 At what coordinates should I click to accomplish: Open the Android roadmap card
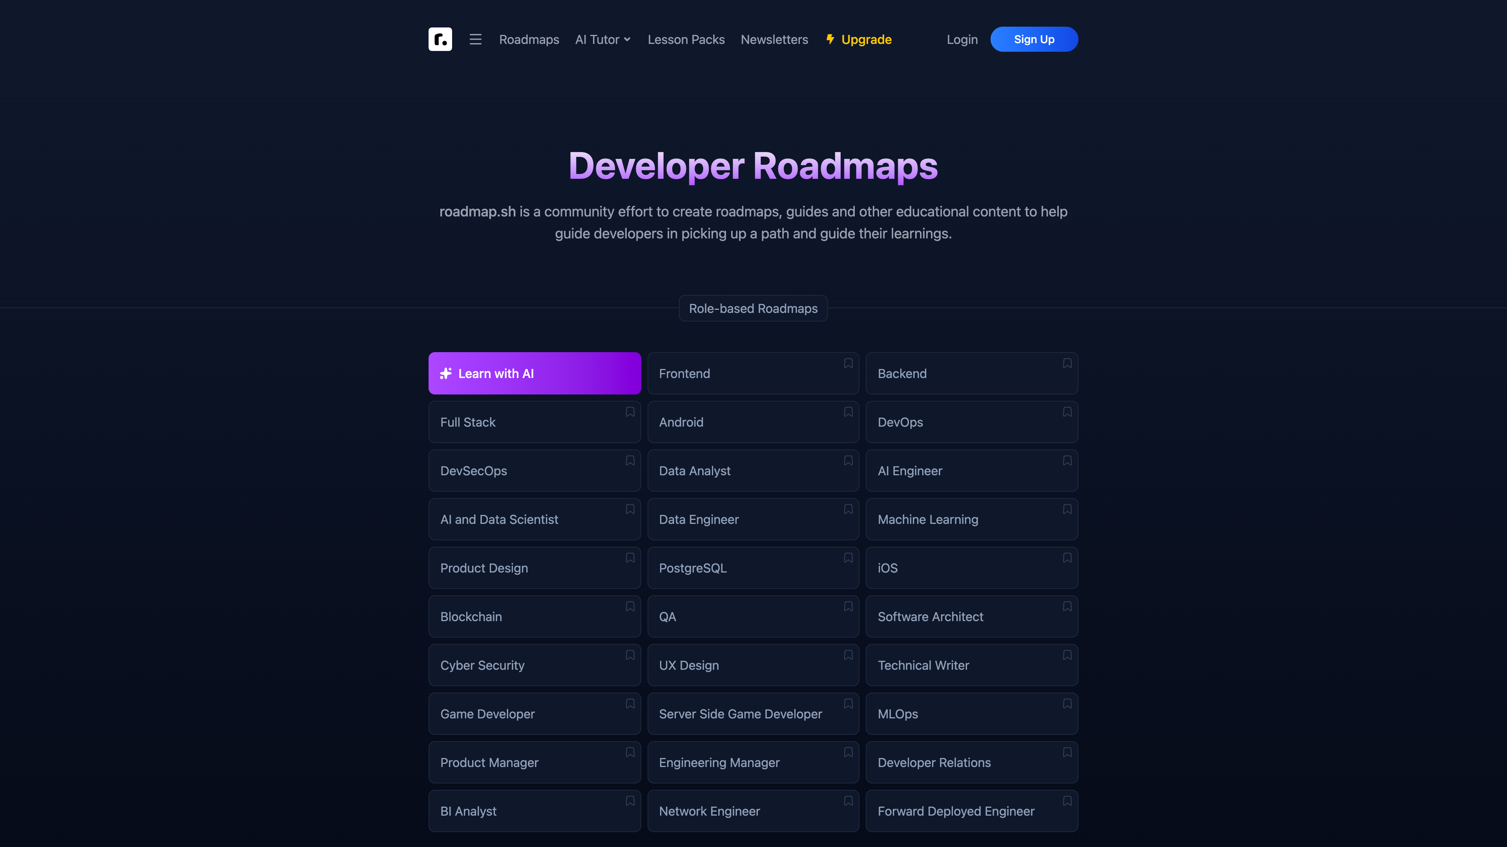click(x=753, y=422)
